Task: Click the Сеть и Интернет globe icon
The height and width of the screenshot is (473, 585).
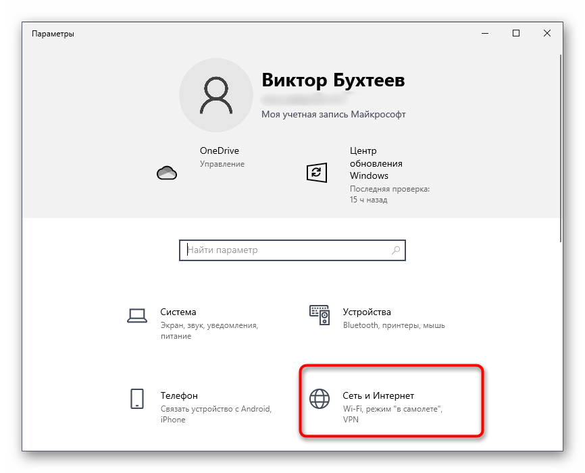Action: point(320,399)
